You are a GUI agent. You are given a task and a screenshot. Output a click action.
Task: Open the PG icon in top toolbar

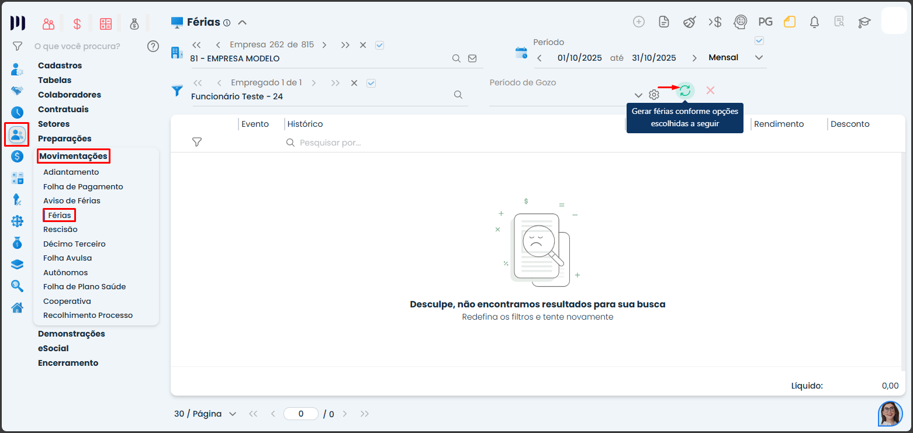click(x=765, y=22)
